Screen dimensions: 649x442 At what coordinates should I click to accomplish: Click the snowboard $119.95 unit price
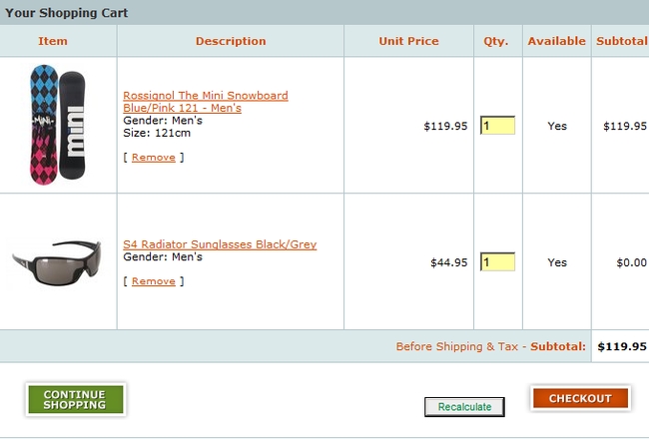[445, 127]
